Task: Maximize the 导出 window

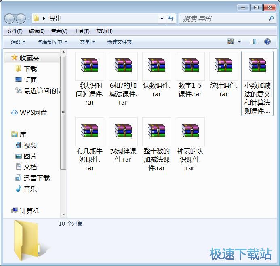Action: pos(256,8)
